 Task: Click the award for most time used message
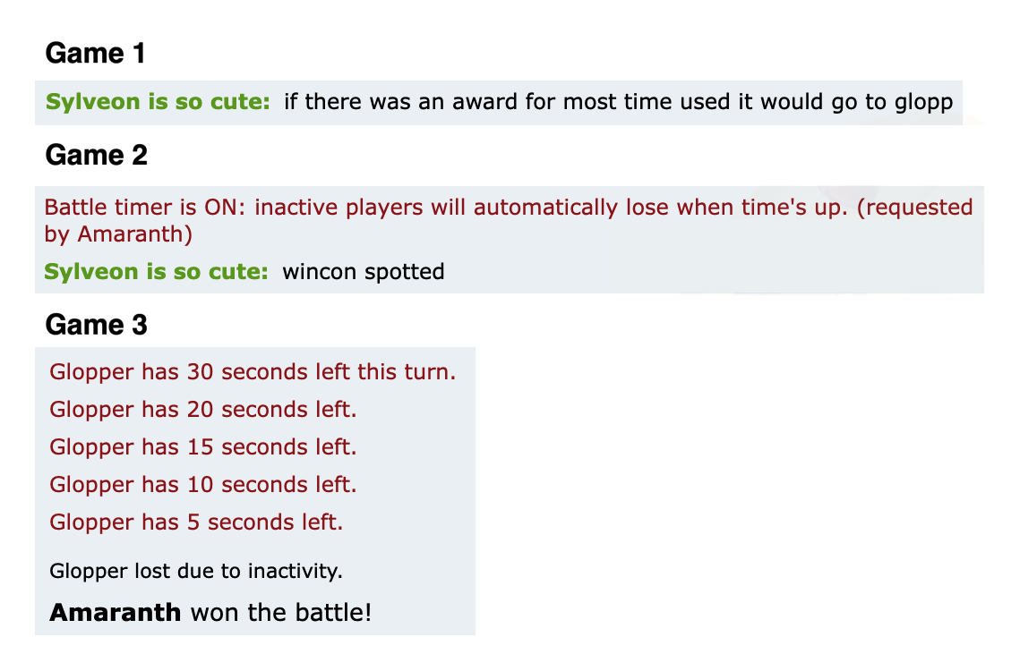pyautogui.click(x=618, y=102)
